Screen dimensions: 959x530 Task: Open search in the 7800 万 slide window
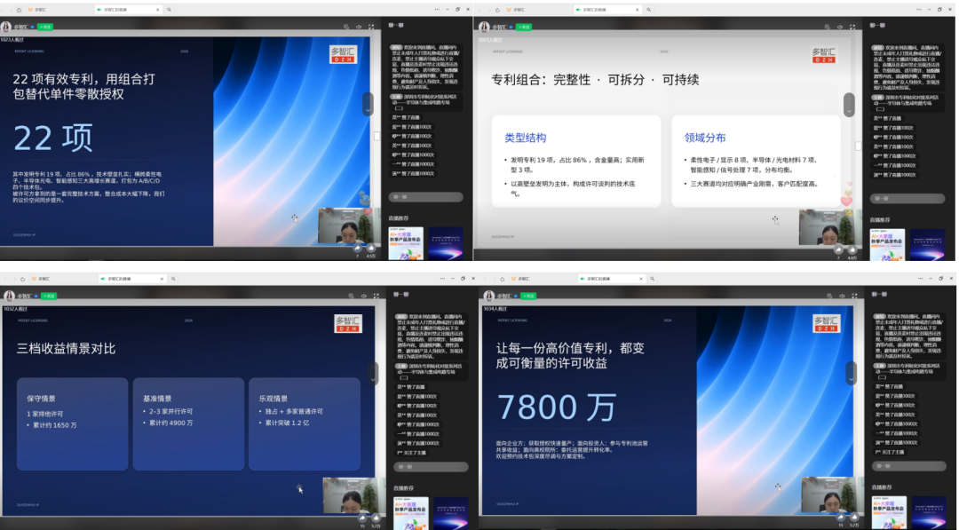coord(653,279)
